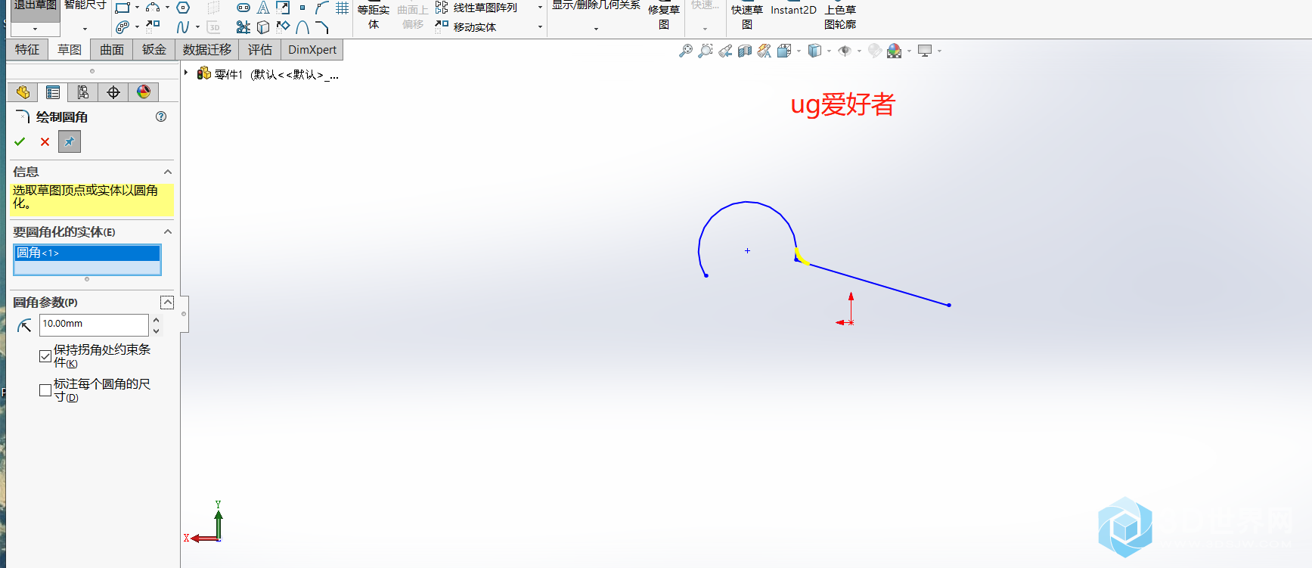Click the convert entities cube icon

(263, 27)
